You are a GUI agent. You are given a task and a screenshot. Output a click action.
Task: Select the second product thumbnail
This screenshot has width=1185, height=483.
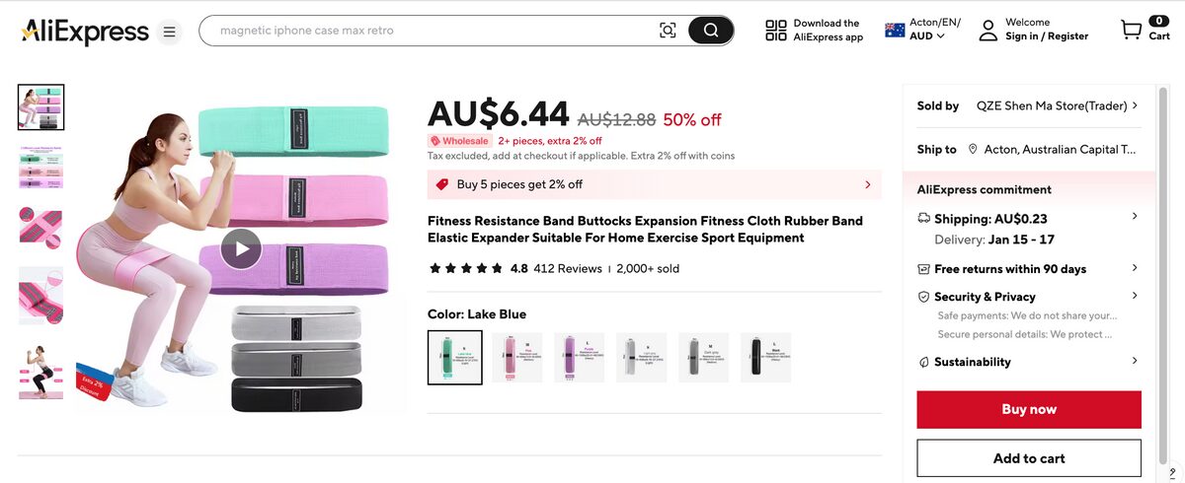[x=40, y=167]
